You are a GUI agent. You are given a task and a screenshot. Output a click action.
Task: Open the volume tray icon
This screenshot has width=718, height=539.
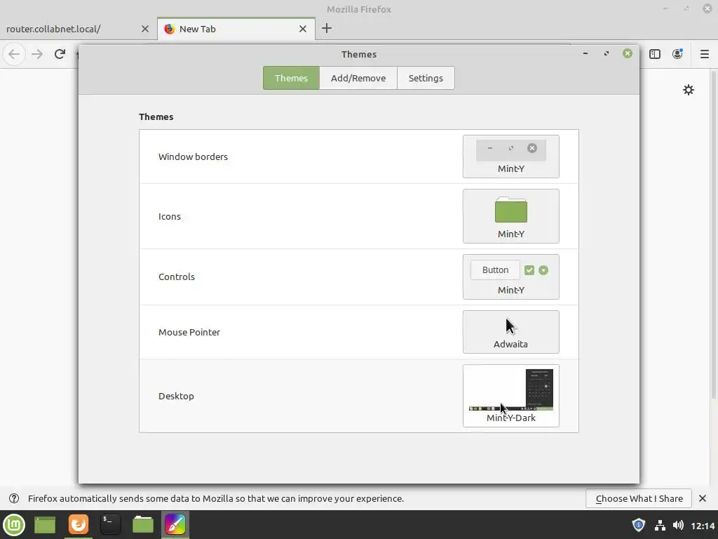tap(678, 525)
